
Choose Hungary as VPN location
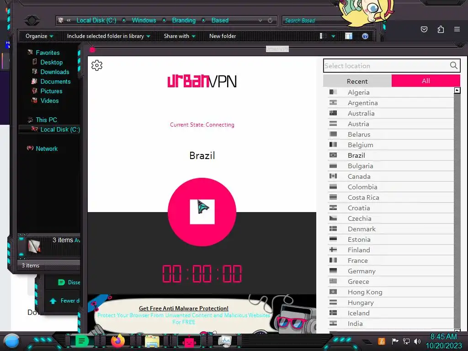[x=391, y=303]
